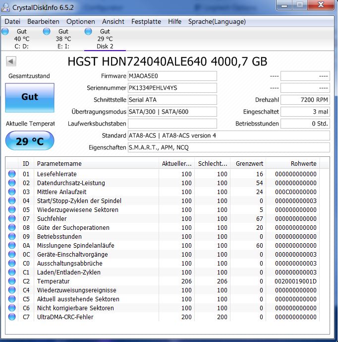Viewport: 338px width, 342px height.
Task: Click status orb of Laden/Entladen-Zyklen row
Action: coord(12,272)
